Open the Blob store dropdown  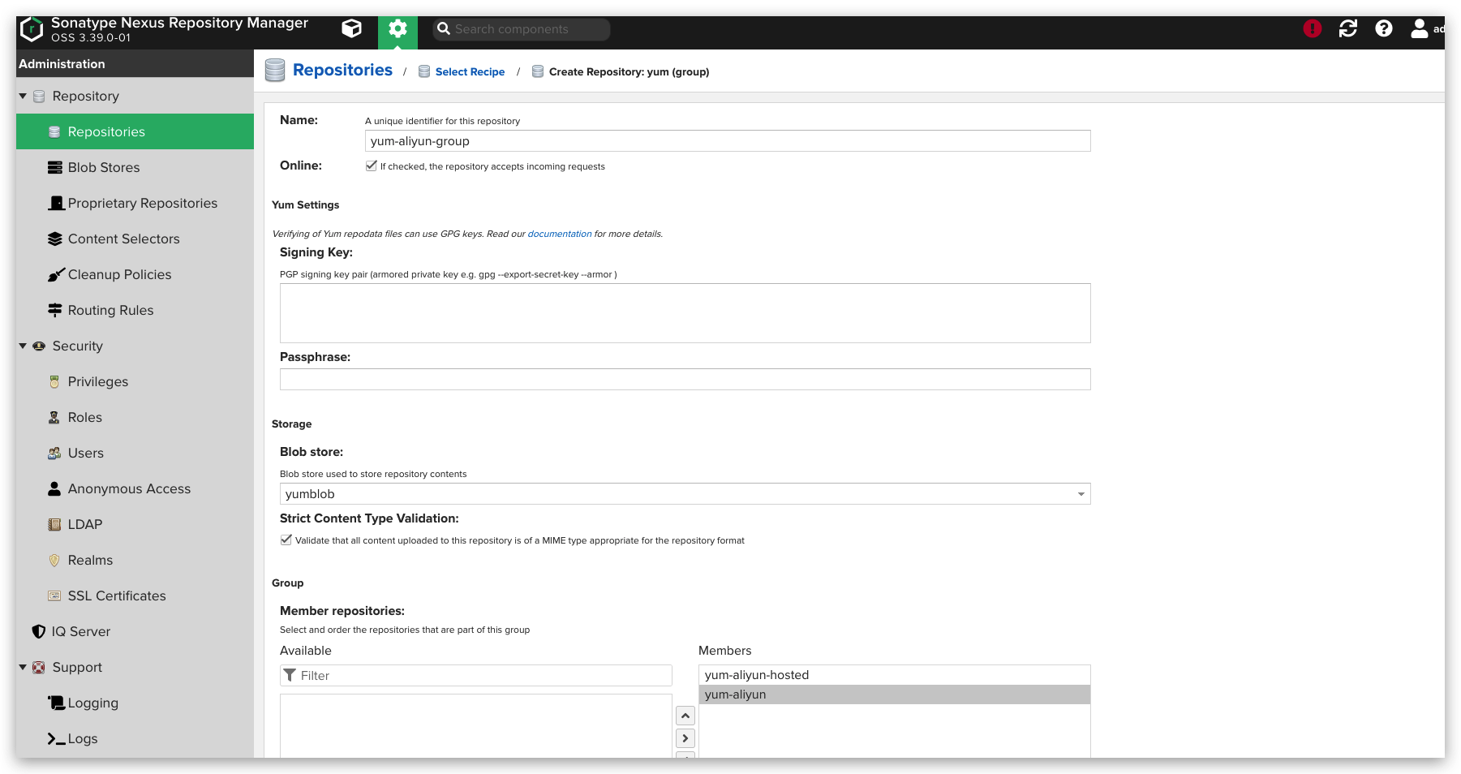1081,494
